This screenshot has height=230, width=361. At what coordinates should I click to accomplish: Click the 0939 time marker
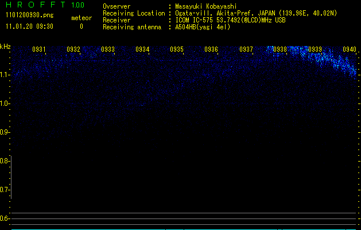[315, 49]
